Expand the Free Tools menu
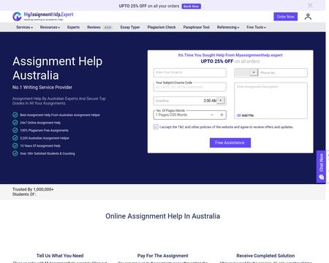This screenshot has width=329, height=263. [256, 27]
